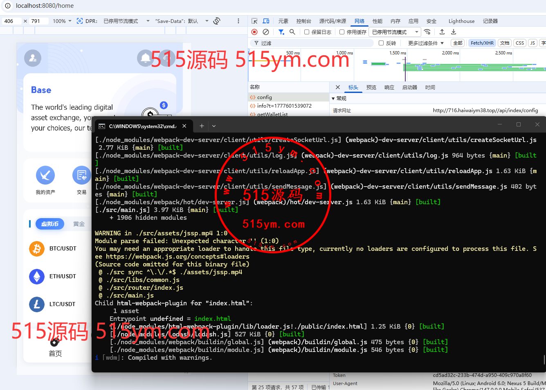Import HAR file with upload arrow
The height and width of the screenshot is (390, 546).
pos(442,32)
